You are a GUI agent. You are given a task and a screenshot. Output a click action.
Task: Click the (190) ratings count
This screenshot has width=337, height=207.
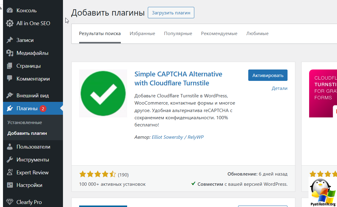pyautogui.click(x=123, y=175)
